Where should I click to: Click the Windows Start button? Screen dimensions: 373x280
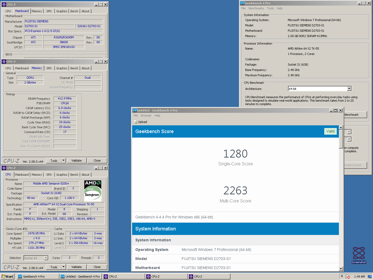pyautogui.click(x=7, y=277)
